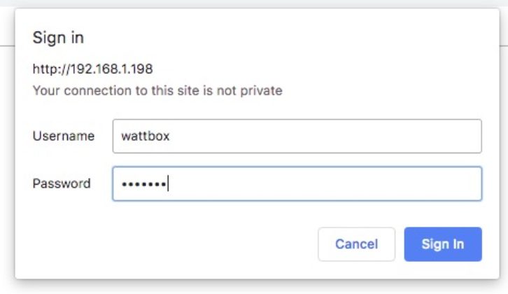Click the http://192.168.1.198 address text
Screen dimensions: 508x294
click(x=92, y=69)
